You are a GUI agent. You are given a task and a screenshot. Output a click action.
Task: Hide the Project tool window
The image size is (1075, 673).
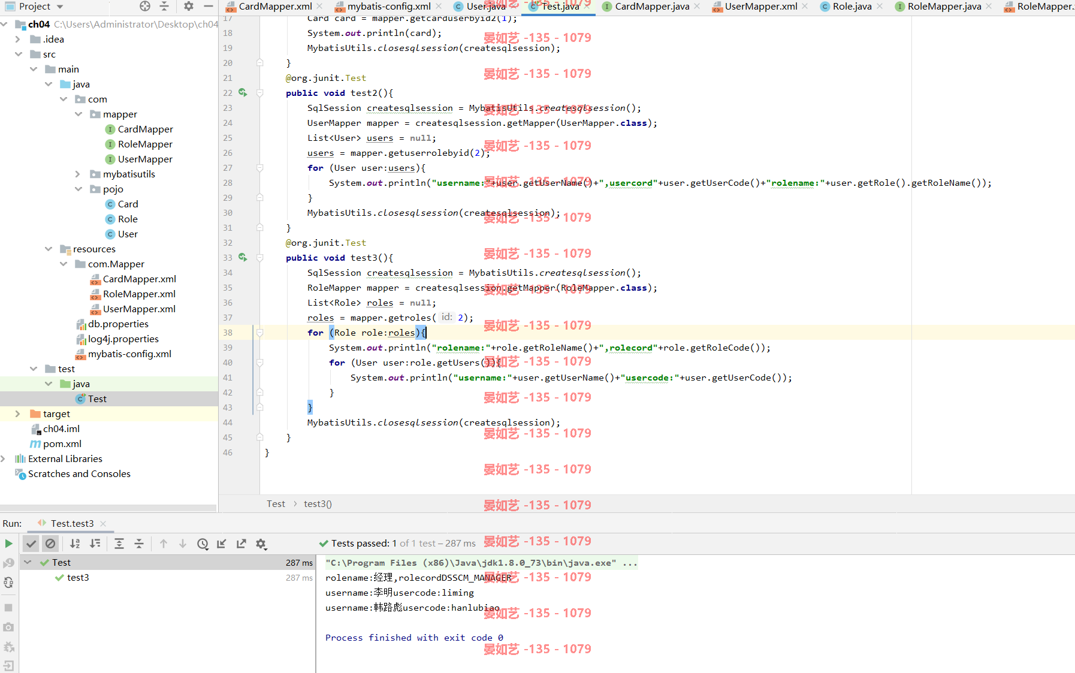pyautogui.click(x=208, y=6)
